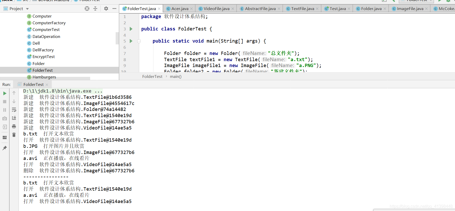The width and height of the screenshot is (455, 211).
Task: Click FolderTest in the editor breadcrumb bar
Action: (152, 77)
